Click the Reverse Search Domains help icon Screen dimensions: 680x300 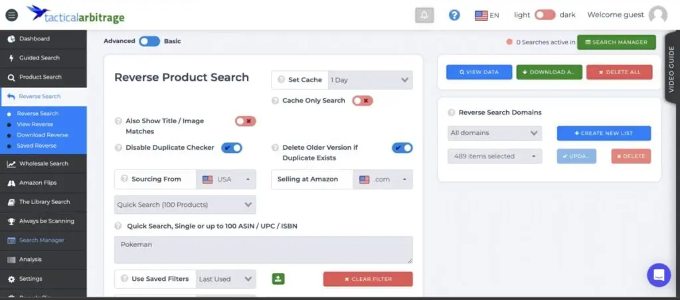[452, 113]
